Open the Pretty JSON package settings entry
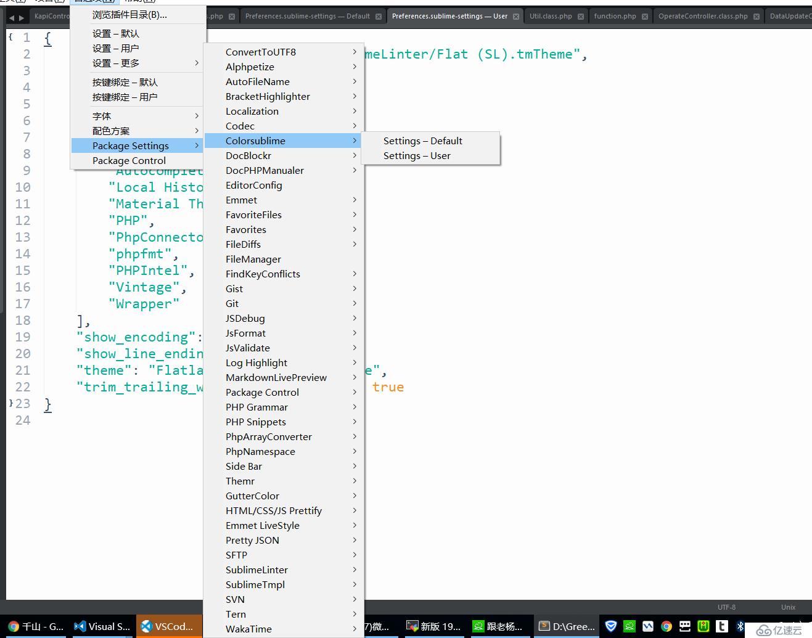 coord(284,540)
